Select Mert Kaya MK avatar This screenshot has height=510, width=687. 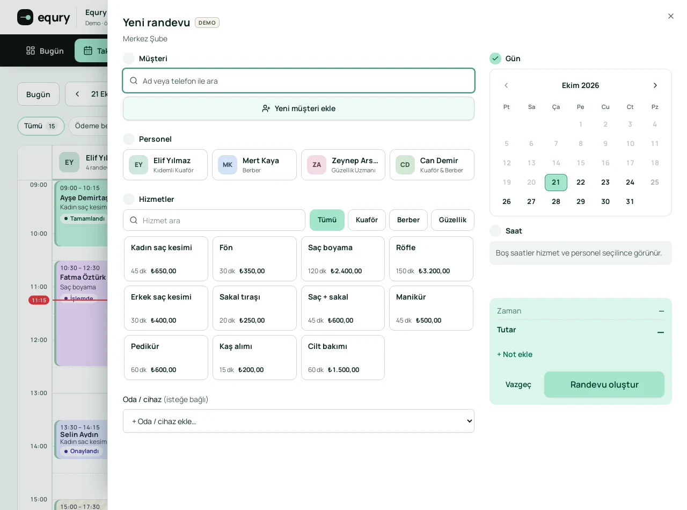click(228, 165)
